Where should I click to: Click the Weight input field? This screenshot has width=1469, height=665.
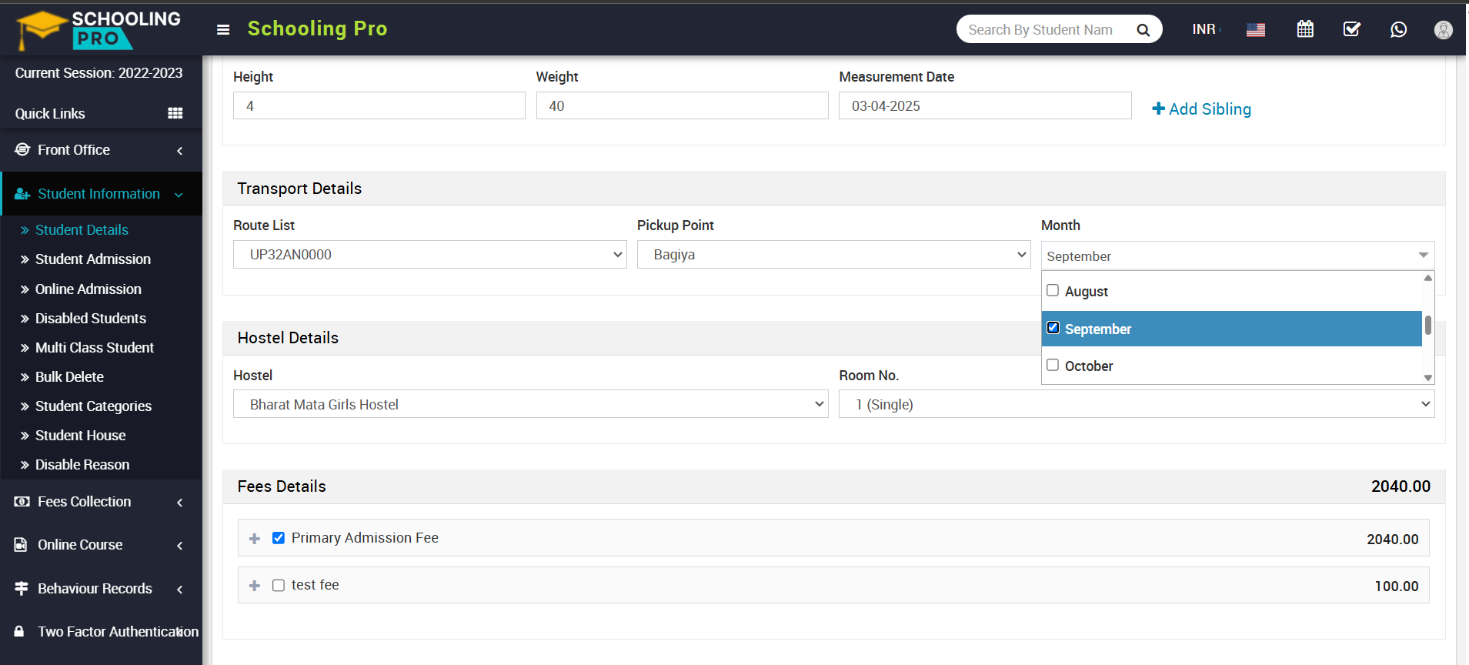[x=683, y=105]
